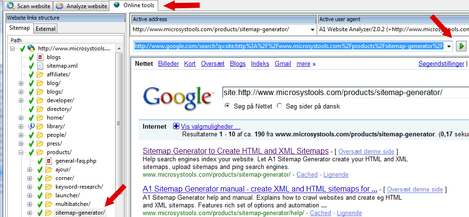Open the Gmail link

click(x=283, y=63)
